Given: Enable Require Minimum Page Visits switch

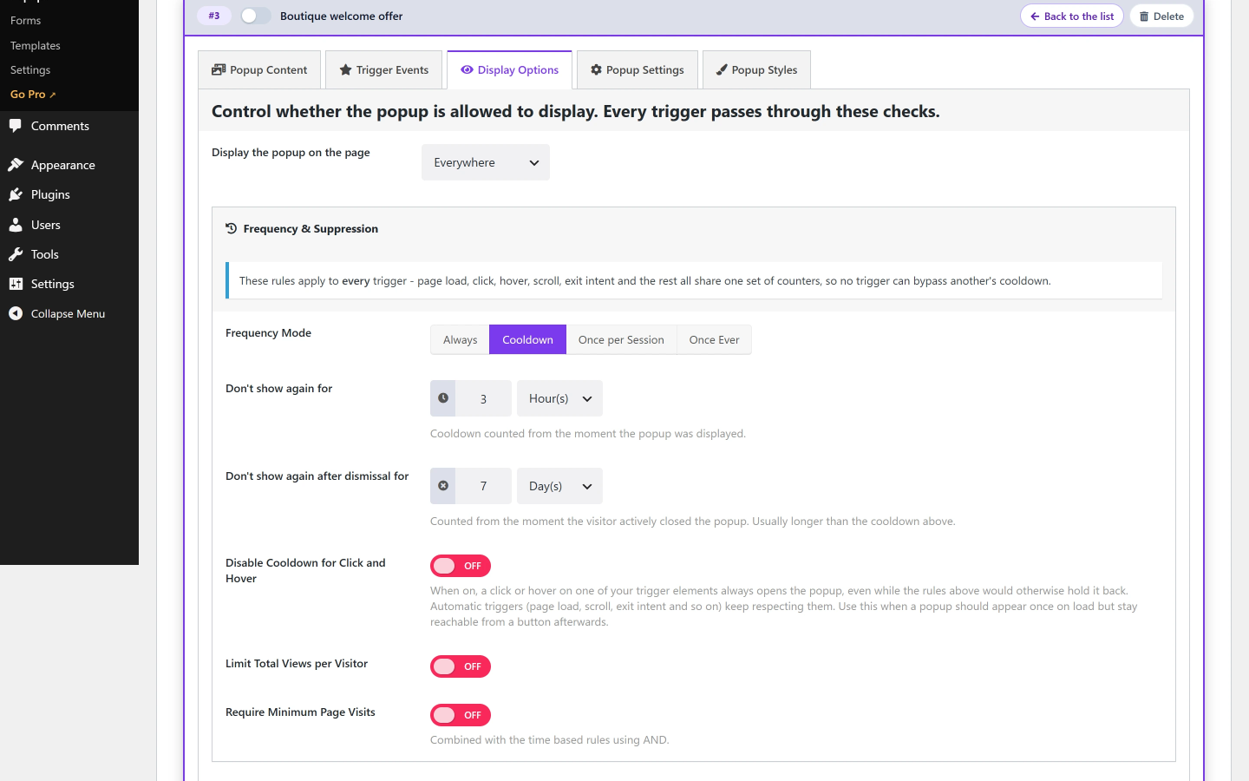Looking at the screenshot, I should coord(461,715).
